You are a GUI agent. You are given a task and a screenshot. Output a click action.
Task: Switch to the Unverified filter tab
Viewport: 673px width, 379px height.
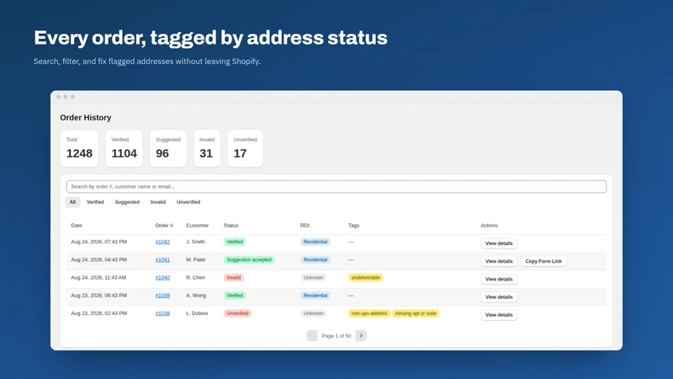[188, 202]
